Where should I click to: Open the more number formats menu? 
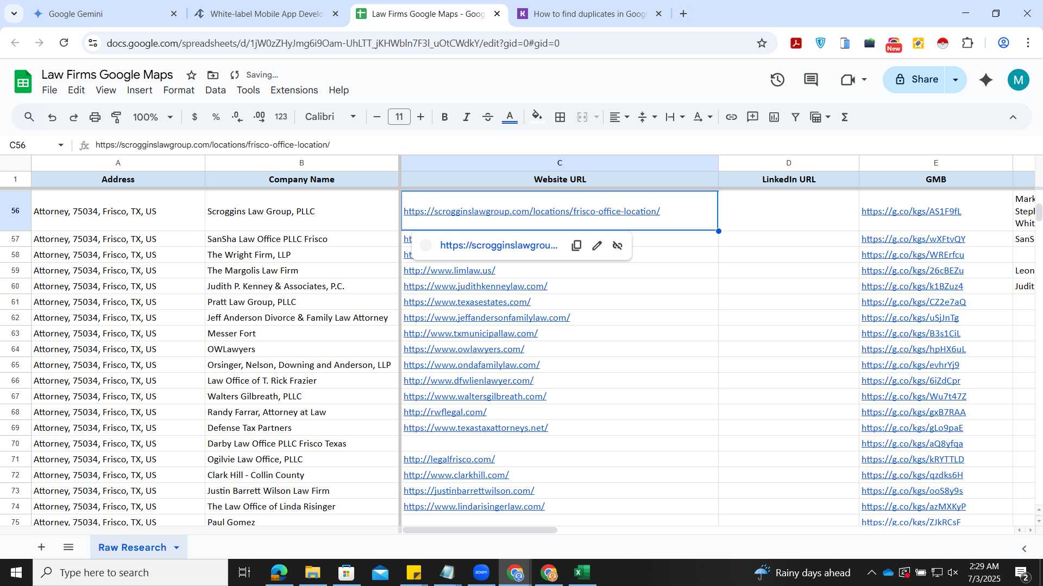click(281, 117)
